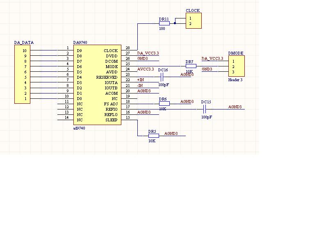Viewport: 328px width, 246px height.
Task: Click the AGND3 label right of DC15
Action: tap(235, 107)
